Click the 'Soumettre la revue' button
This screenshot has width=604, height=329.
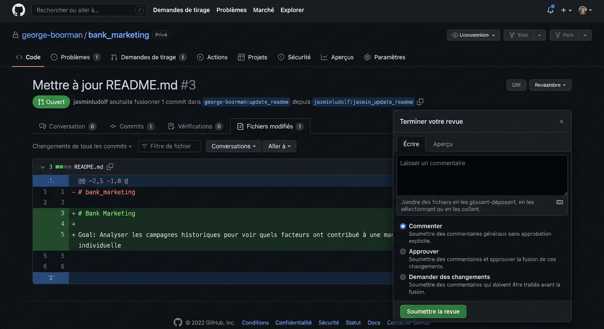[433, 311]
